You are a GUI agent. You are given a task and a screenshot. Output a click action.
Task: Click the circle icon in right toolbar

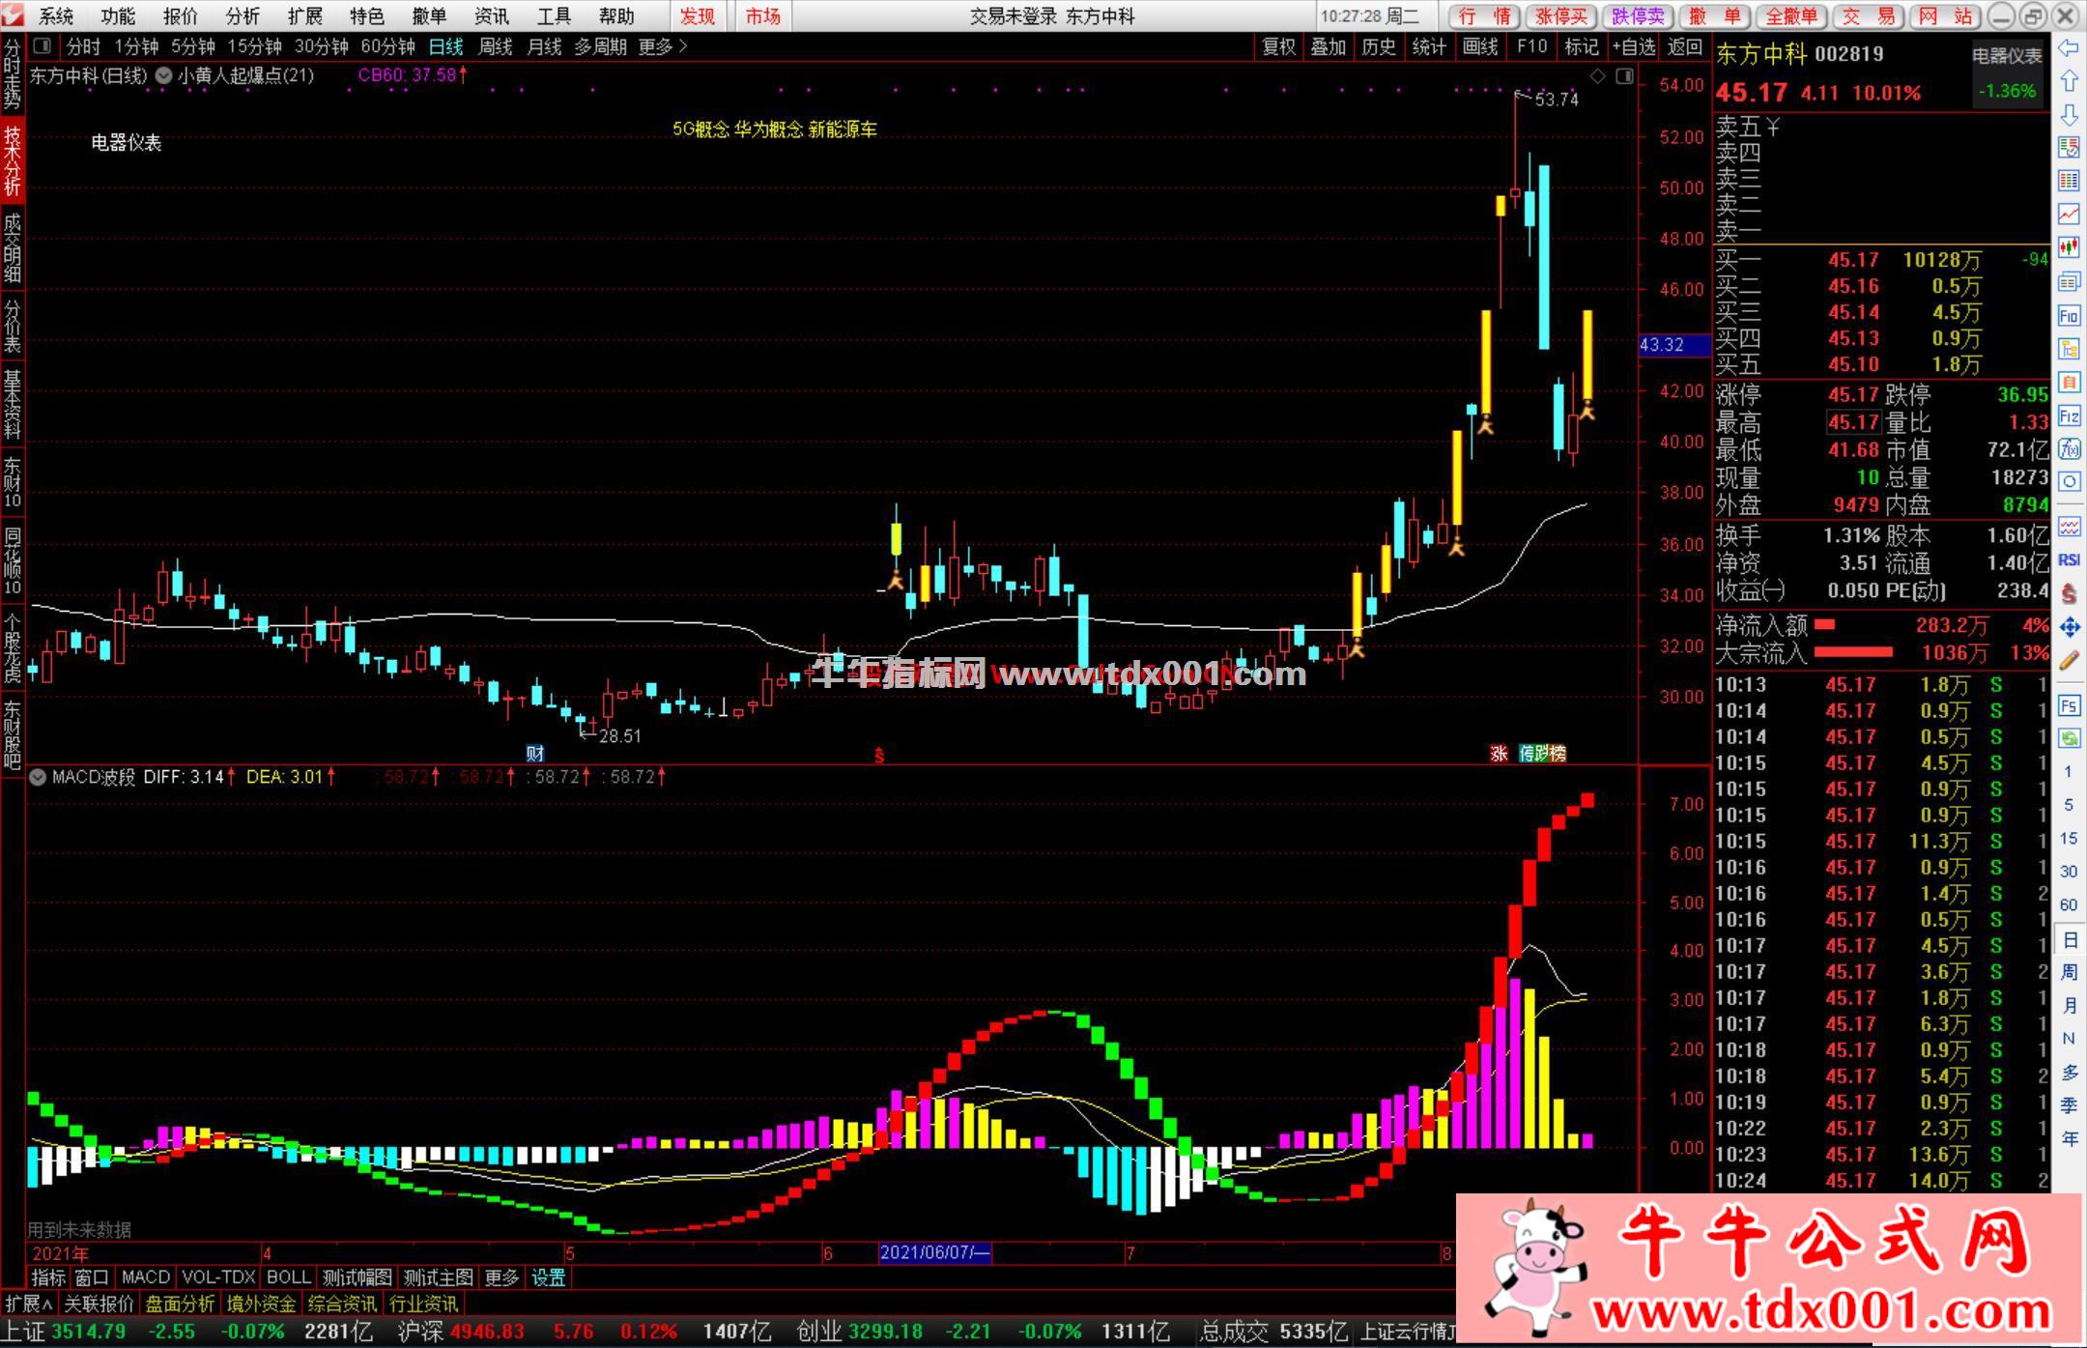(2069, 482)
